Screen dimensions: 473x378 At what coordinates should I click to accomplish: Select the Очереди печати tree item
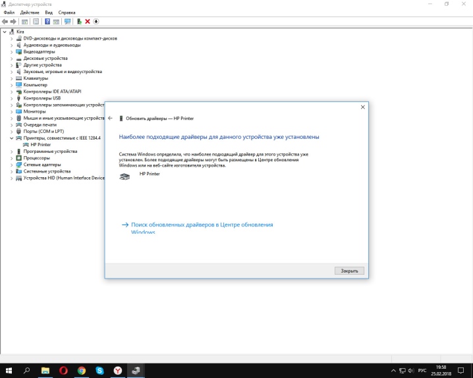point(40,125)
